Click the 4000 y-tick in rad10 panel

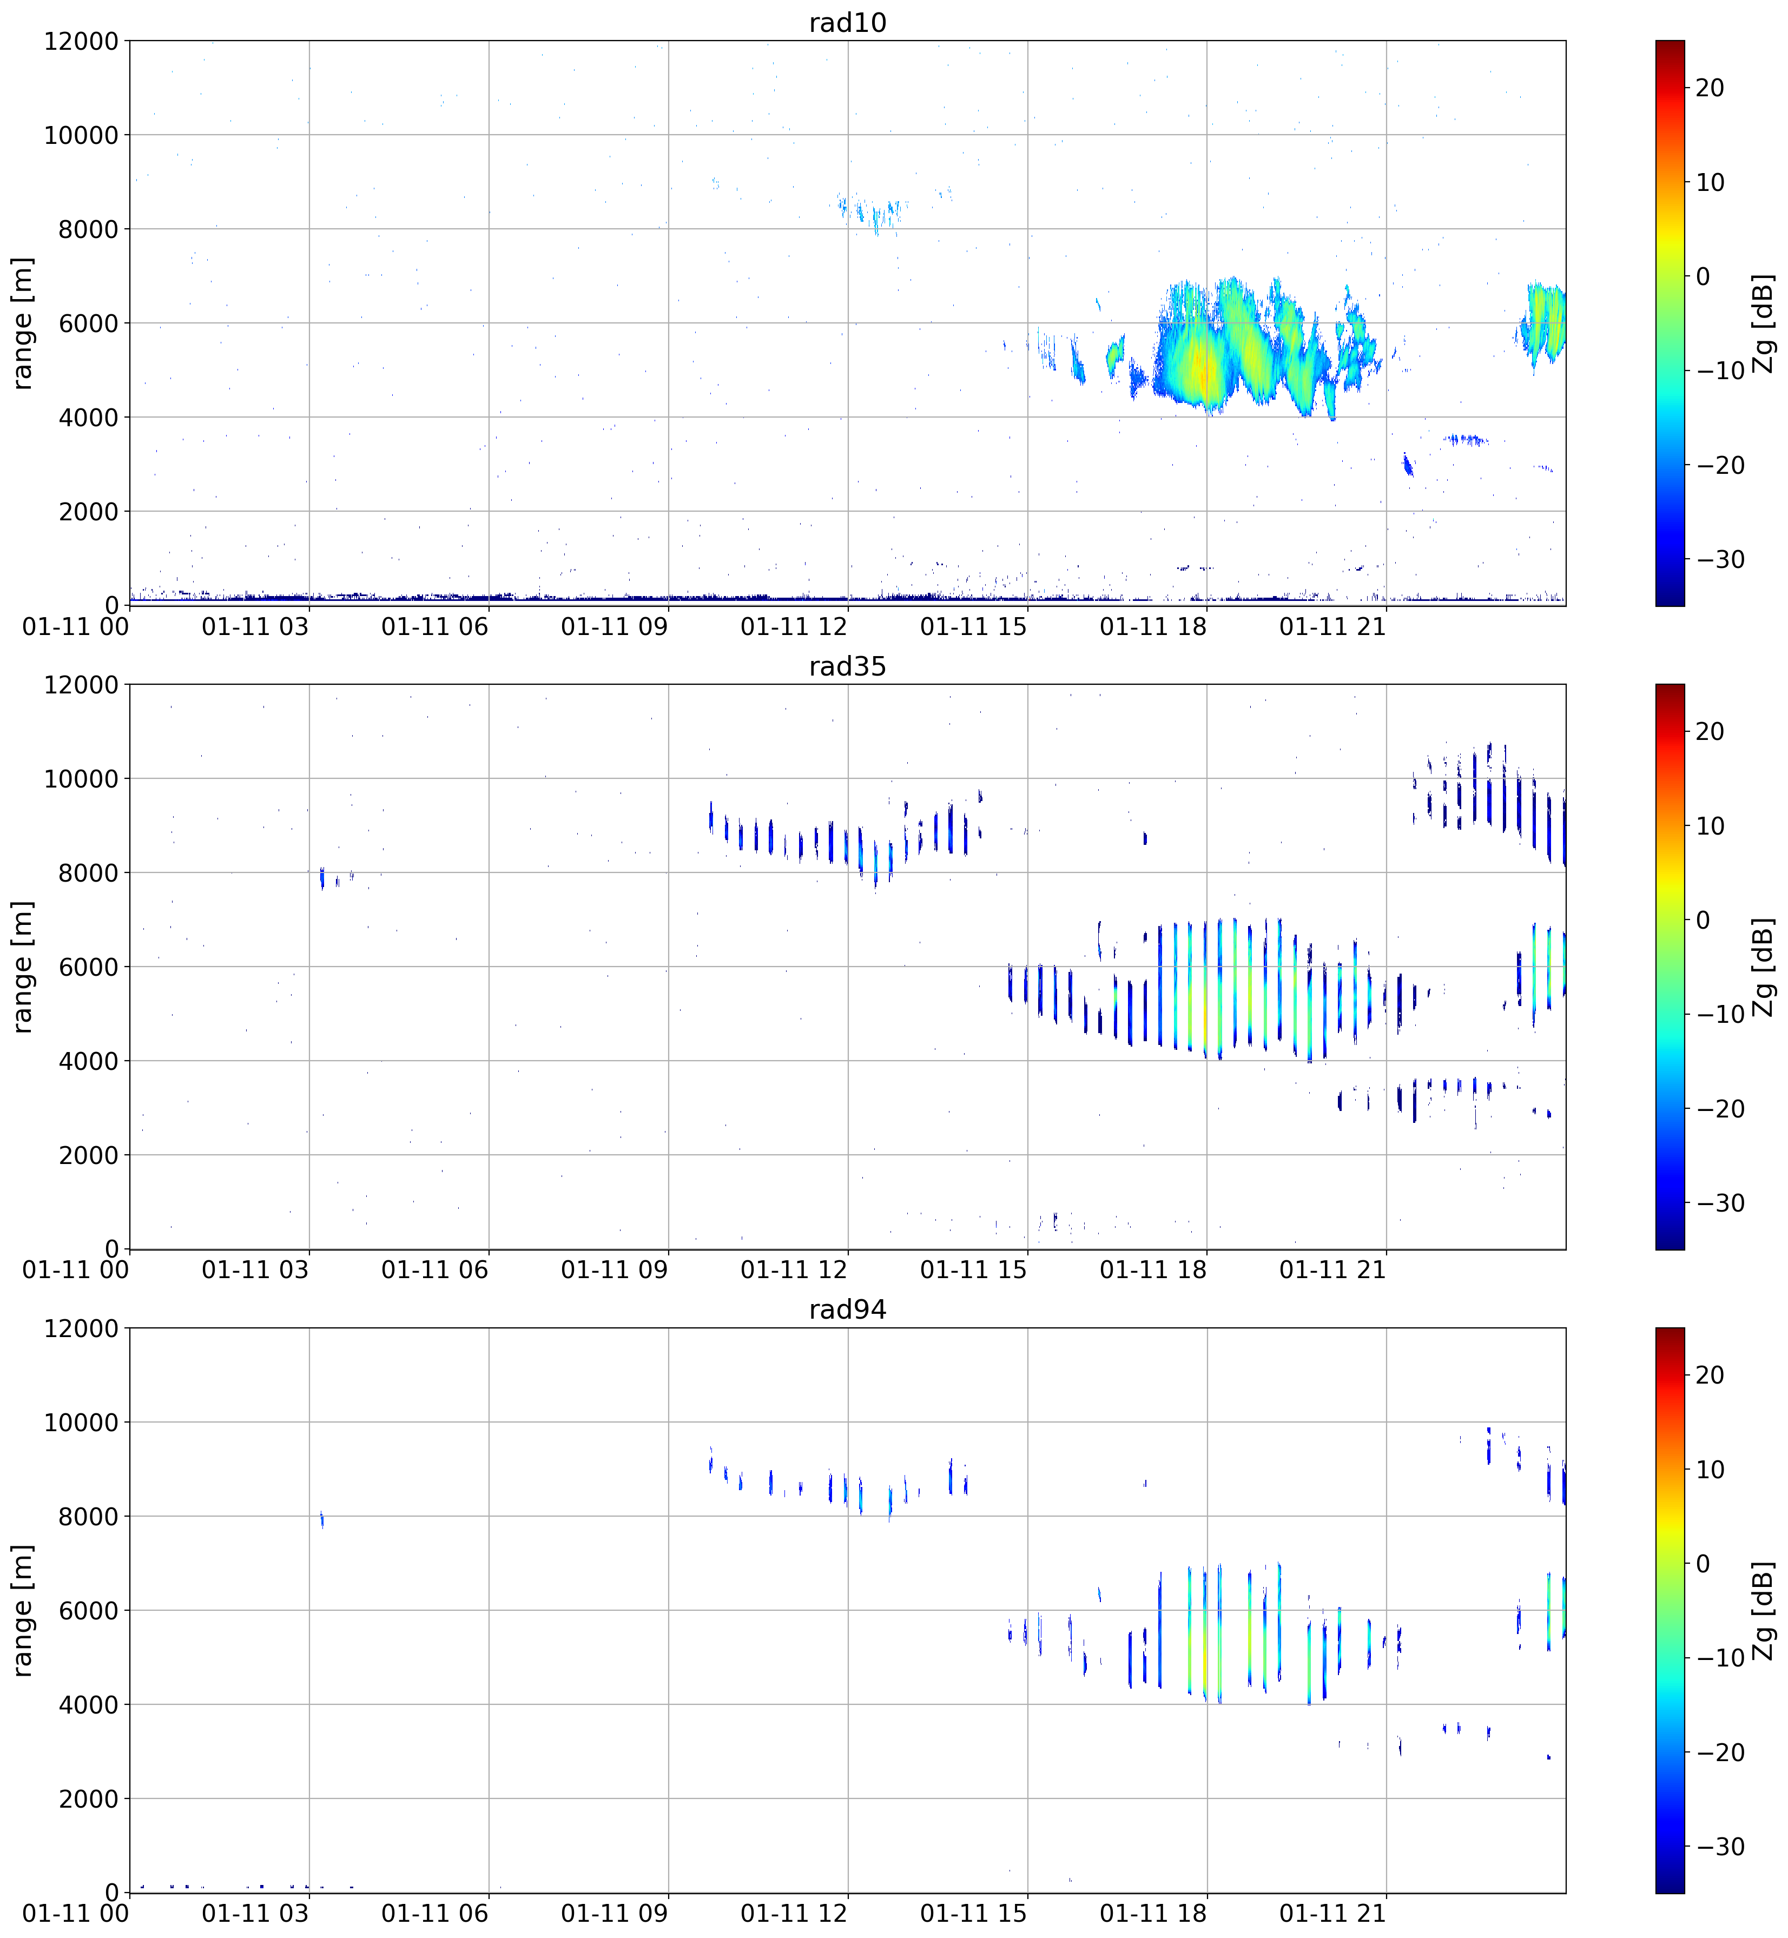88,417
